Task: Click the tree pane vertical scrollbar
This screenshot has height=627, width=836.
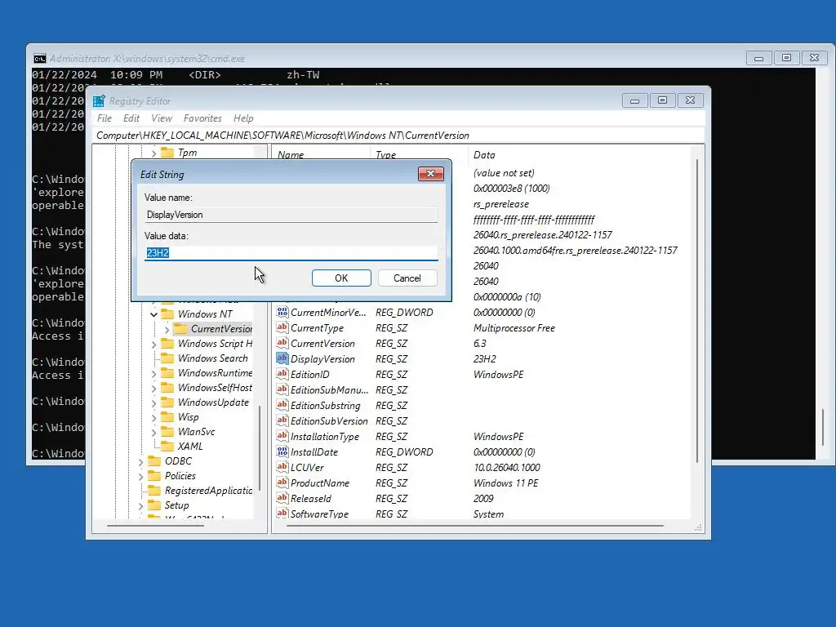Action: (260, 449)
